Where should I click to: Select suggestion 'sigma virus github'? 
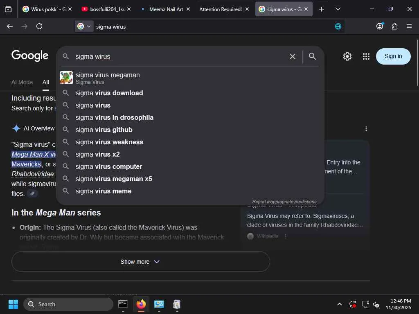coord(191,130)
